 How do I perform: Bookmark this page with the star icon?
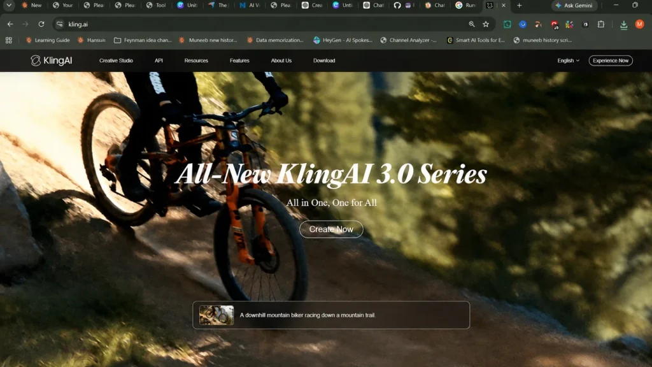[x=486, y=24]
